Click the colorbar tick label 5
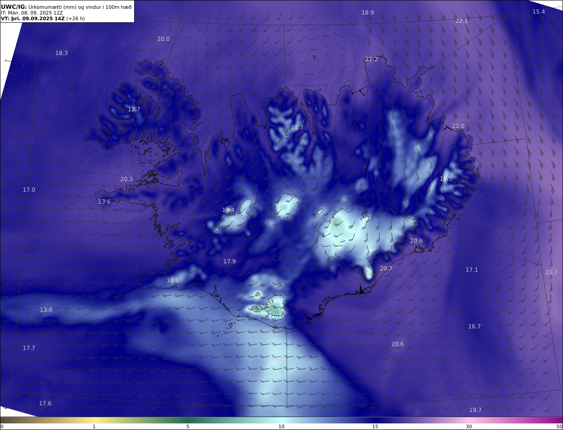This screenshot has width=563, height=430. [188, 426]
